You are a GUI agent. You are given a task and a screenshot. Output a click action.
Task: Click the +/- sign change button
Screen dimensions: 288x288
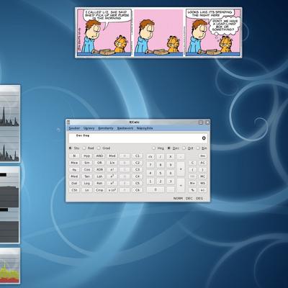pyautogui.click(x=203, y=190)
